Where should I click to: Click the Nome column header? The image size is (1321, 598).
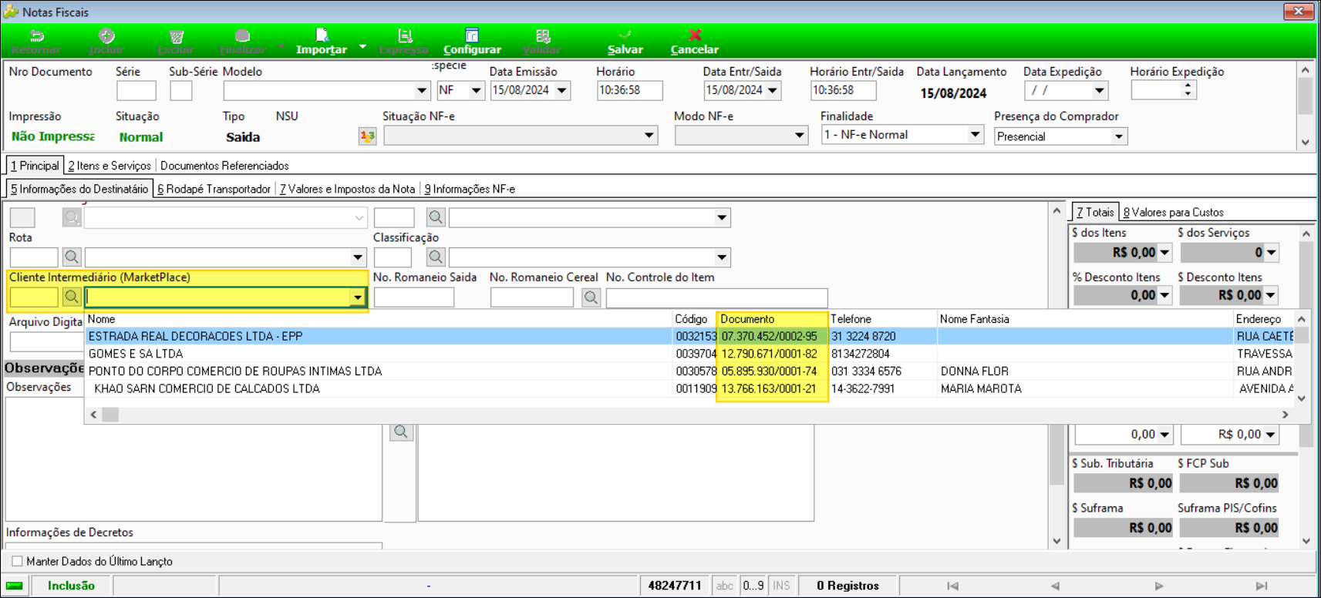[378, 319]
